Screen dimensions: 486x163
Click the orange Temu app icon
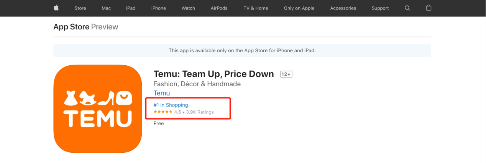click(98, 109)
